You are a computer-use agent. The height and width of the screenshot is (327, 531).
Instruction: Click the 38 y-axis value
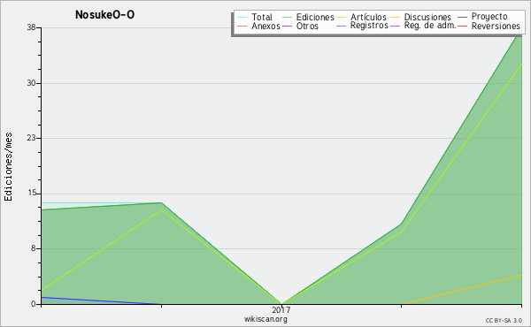point(32,27)
